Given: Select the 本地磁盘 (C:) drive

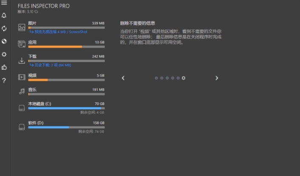Looking at the screenshot, I should pyautogui.click(x=40, y=104).
